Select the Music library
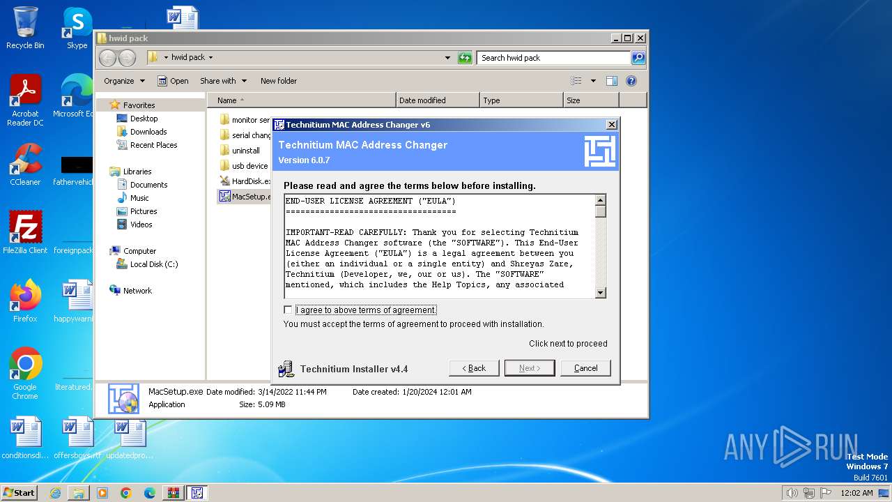 pyautogui.click(x=139, y=198)
